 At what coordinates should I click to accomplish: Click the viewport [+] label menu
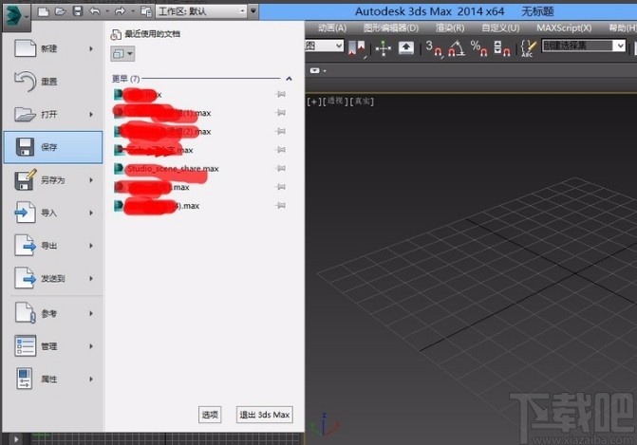pos(312,102)
